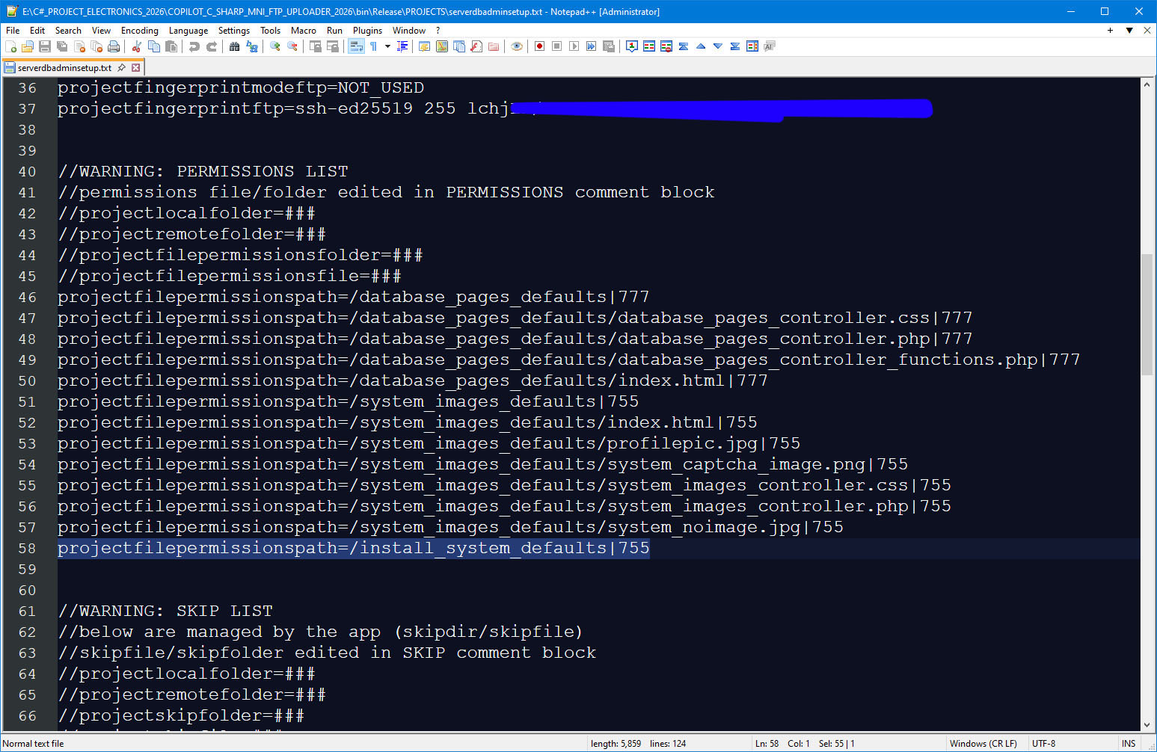The image size is (1157, 752).
Task: Undo last edit with Undo arrow
Action: point(194,46)
